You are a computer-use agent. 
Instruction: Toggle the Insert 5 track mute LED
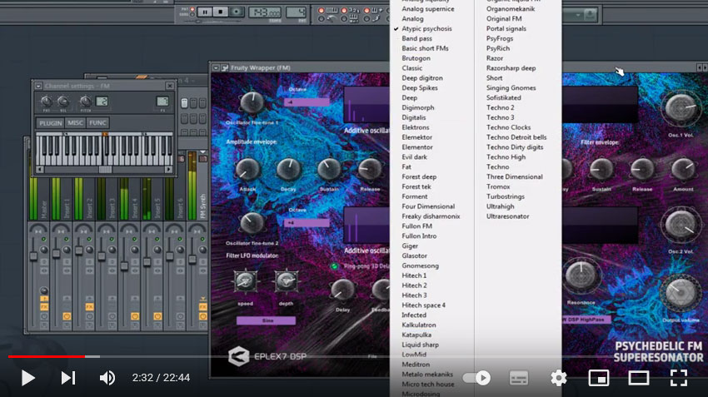click(x=157, y=239)
